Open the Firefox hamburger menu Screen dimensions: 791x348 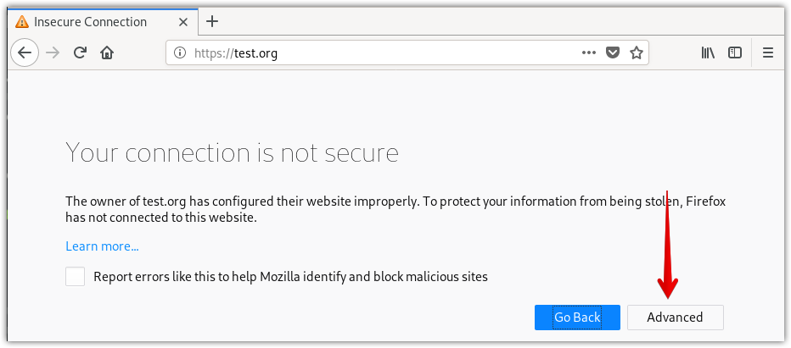(x=768, y=52)
